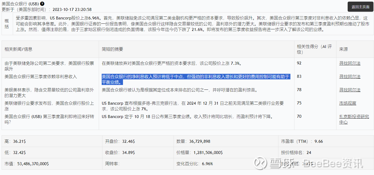Open the 扎克斯投资研究中心 source link
374x175 pixels.
coord(354,119)
